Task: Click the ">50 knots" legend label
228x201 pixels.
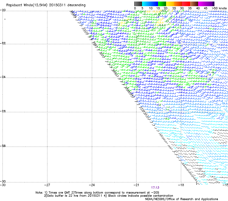Action: [219, 8]
